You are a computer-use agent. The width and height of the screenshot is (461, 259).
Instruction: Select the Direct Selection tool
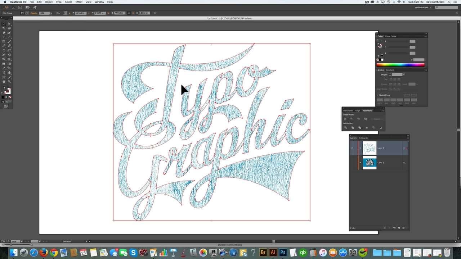click(x=9, y=24)
